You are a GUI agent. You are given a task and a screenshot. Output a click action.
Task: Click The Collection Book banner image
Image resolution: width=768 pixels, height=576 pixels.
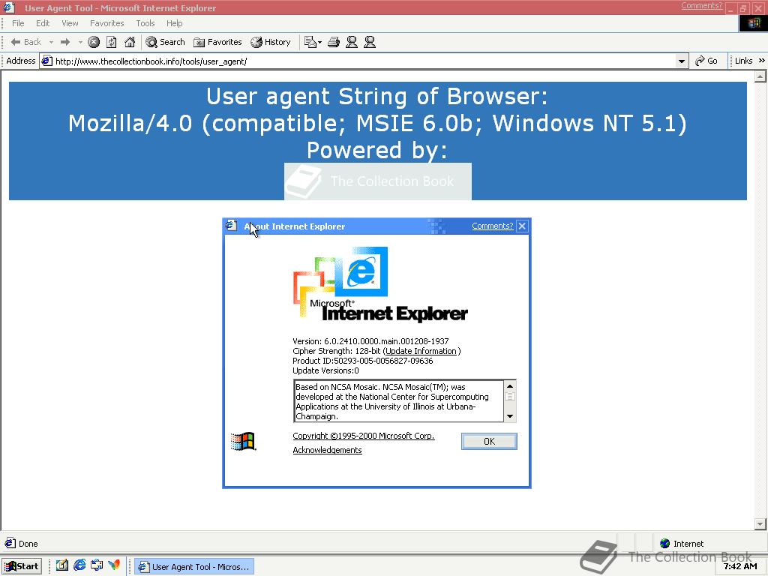[378, 181]
